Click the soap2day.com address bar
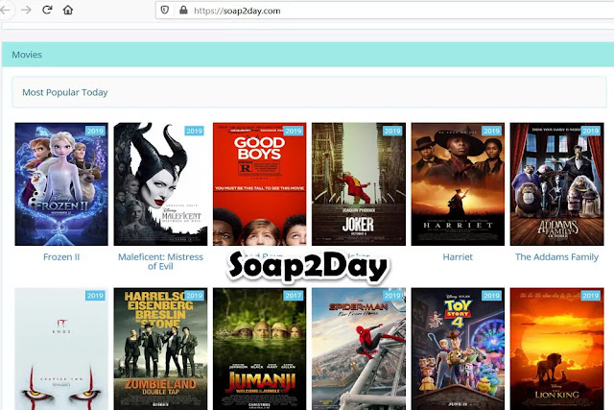 [384, 11]
